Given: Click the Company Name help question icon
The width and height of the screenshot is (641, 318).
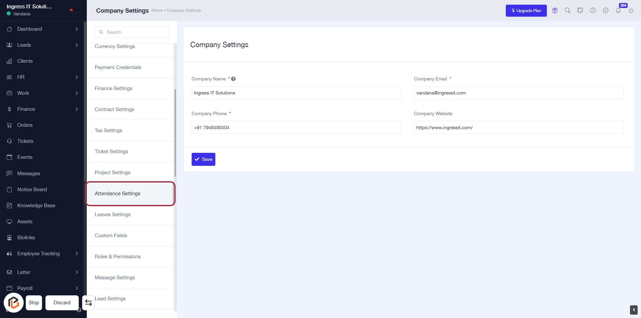Looking at the screenshot, I should coord(233,79).
